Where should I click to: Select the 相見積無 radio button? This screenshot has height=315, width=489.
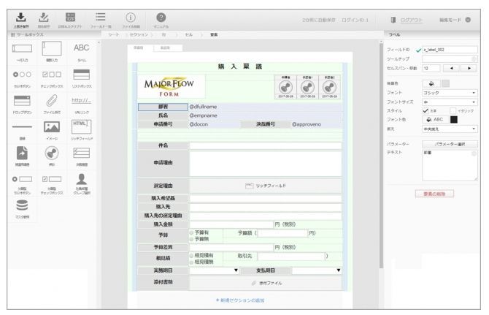192,261
